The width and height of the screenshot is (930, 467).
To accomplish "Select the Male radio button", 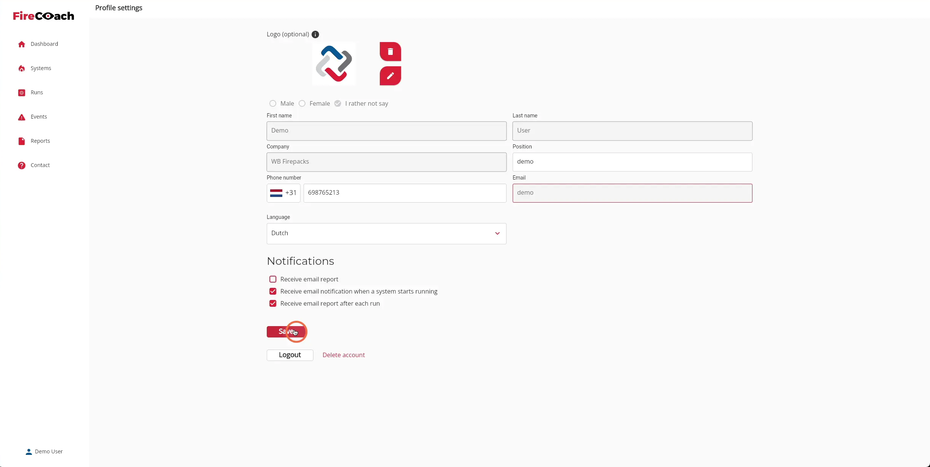I will tap(273, 103).
